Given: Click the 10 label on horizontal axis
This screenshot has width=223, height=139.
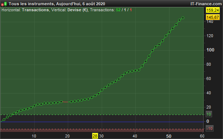Looking at the screenshot, I should [x=34, y=136].
